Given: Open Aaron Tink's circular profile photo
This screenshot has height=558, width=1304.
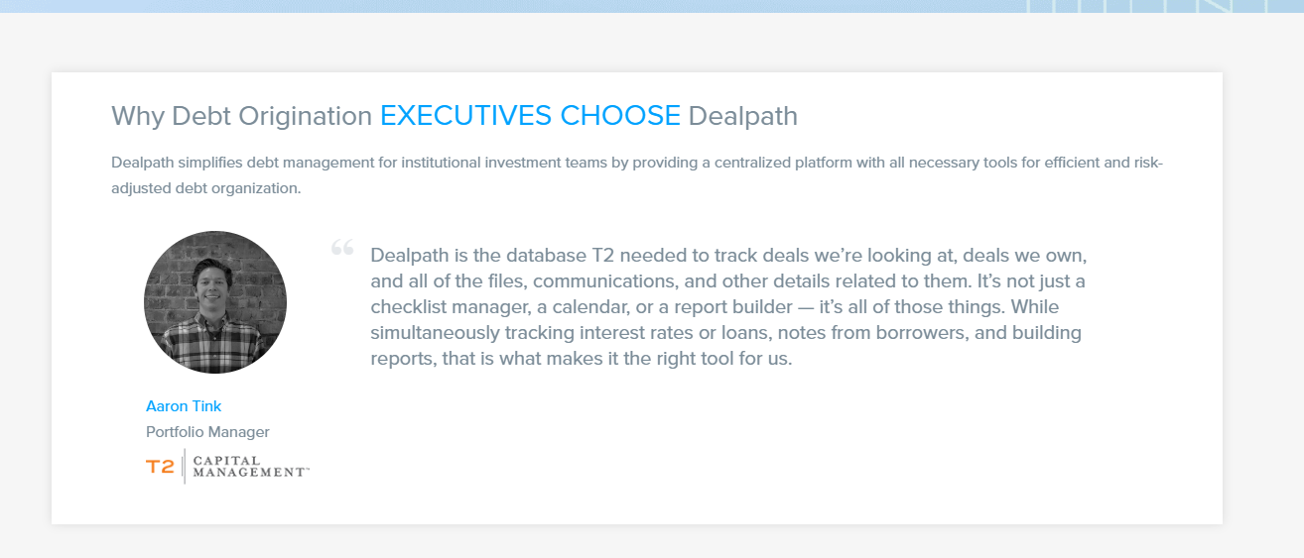Looking at the screenshot, I should 215,302.
